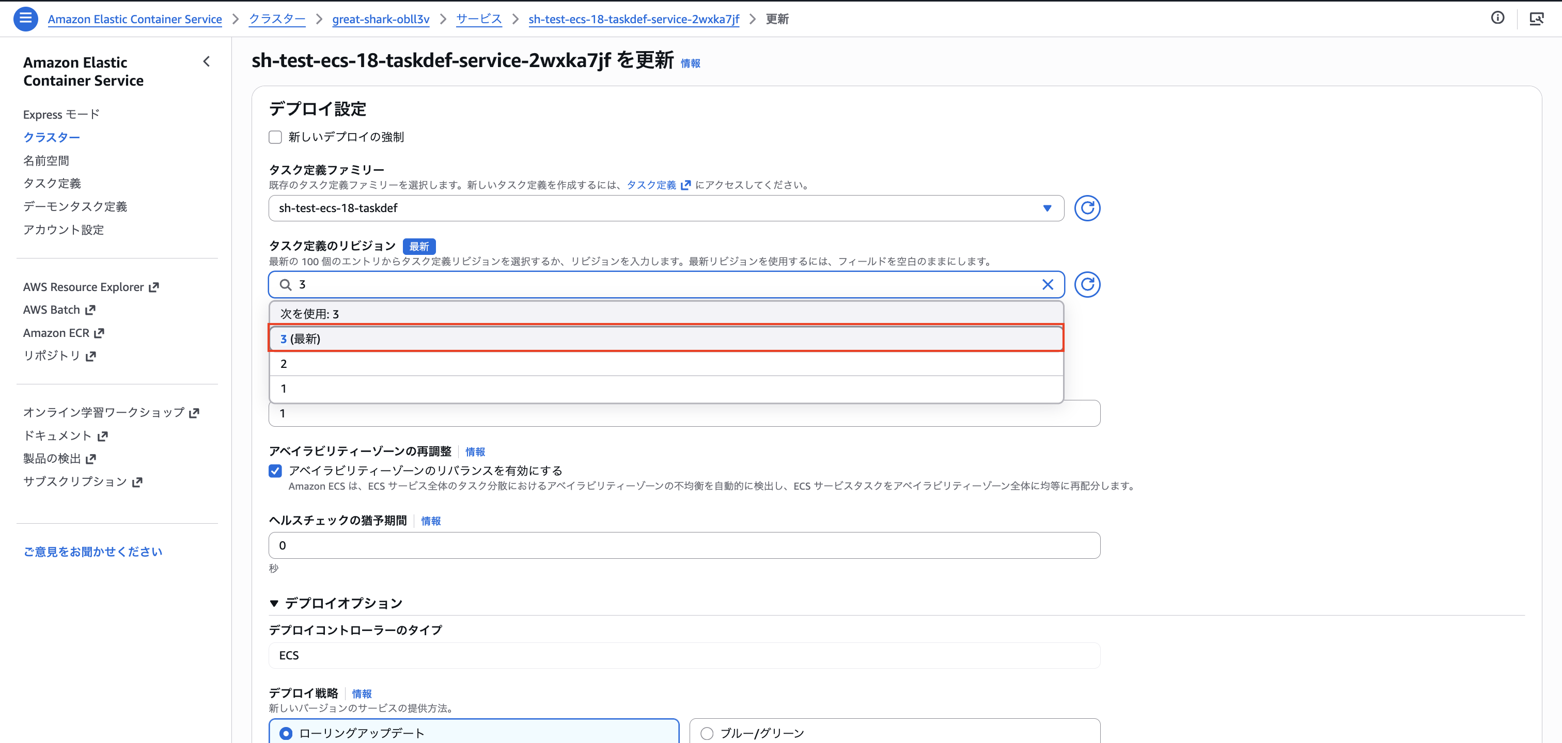Open アカウント設定 in sidebar

coord(64,230)
